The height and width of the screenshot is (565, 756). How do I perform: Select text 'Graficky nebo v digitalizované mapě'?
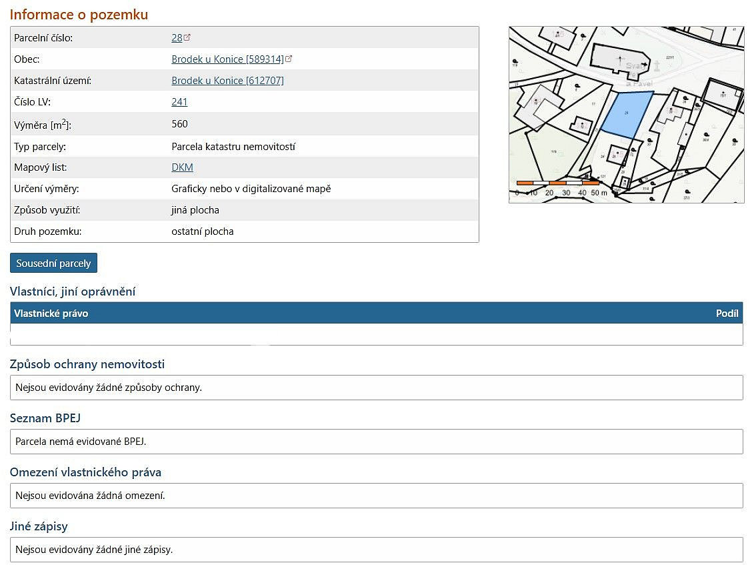251,189
